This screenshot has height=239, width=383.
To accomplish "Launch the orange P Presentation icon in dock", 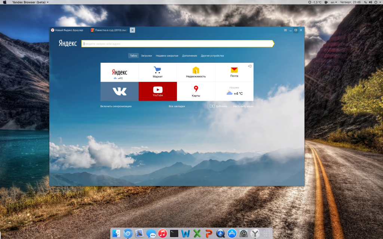I will click(x=209, y=234).
